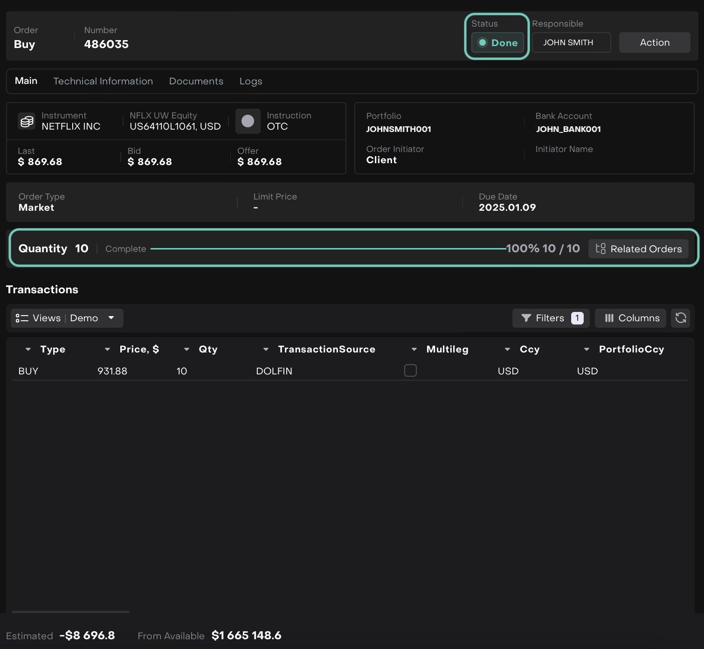
Task: Click the Related Orders tree icon
Action: (x=600, y=249)
